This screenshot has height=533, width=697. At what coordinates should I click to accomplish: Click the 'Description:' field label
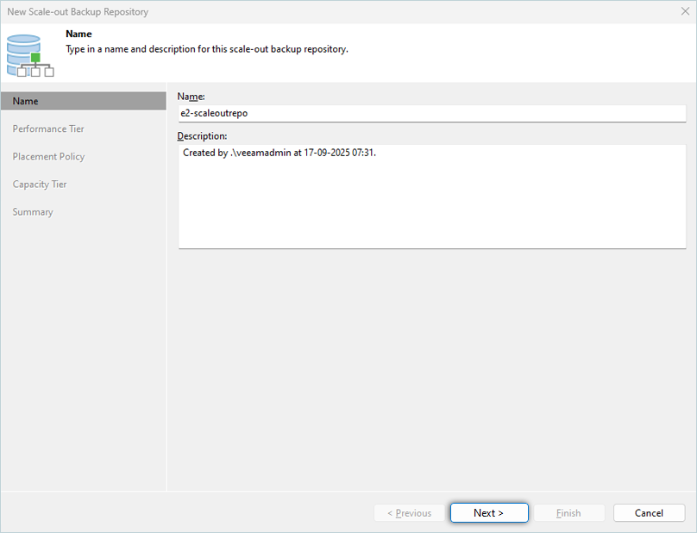[x=202, y=136]
